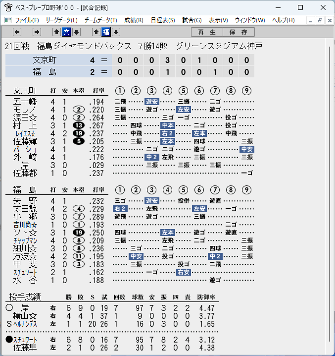Screen dimensions: 335x356
Task: Select pitcher ヘルナンデス row
Action: (x=112, y=324)
